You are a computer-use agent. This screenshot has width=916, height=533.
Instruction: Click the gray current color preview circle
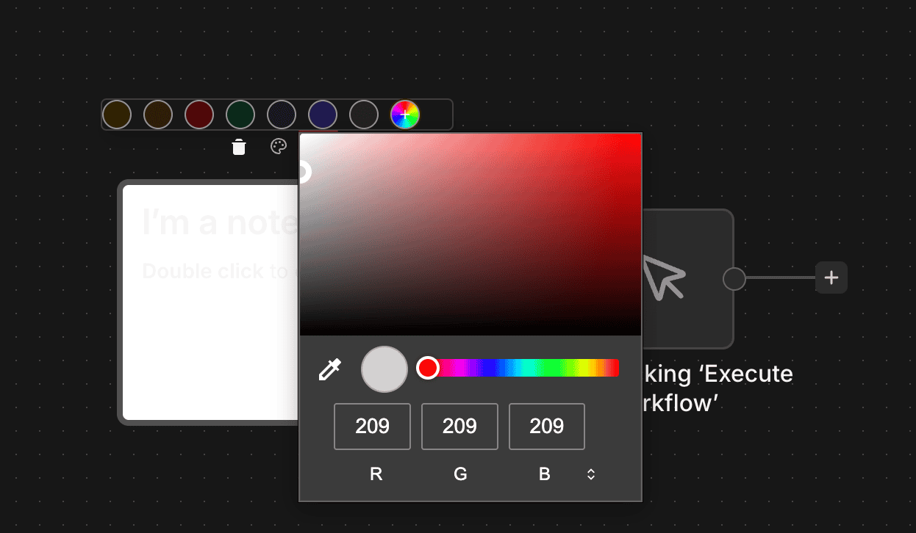coord(384,369)
